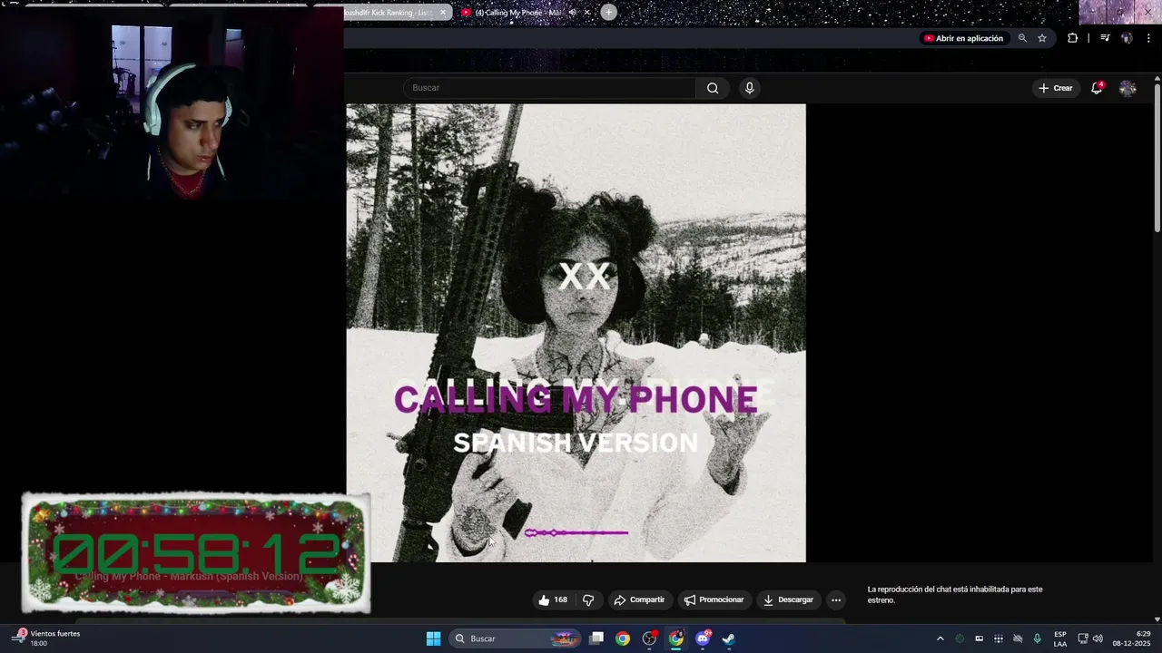
Task: Open active Chrome profile window on taskbar
Action: (x=676, y=638)
